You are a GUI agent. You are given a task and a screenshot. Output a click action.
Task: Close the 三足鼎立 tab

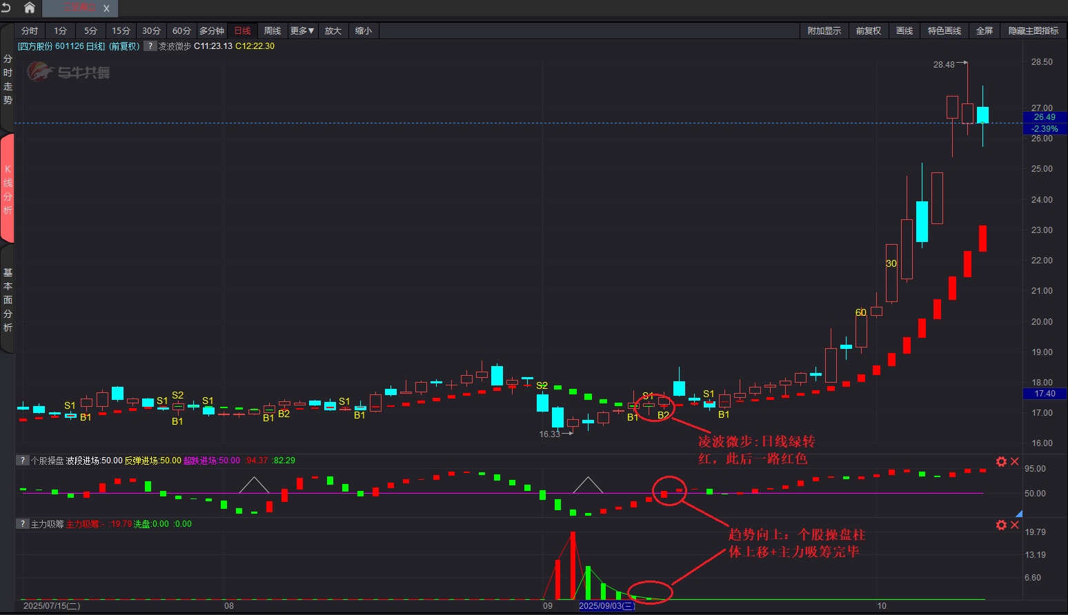pos(106,9)
